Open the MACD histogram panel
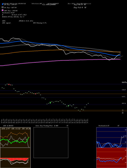Image resolution: width=127 pixels, height=168 pixels. click(15, 158)
